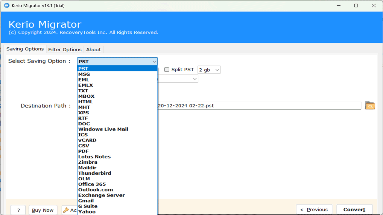Pick MBOX as saving option
Image resolution: width=383 pixels, height=215 pixels.
click(117, 96)
